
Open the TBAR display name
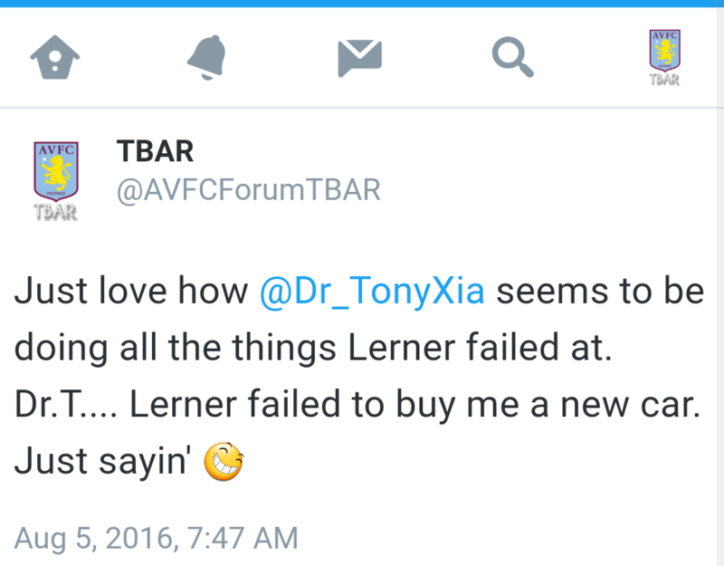point(155,151)
